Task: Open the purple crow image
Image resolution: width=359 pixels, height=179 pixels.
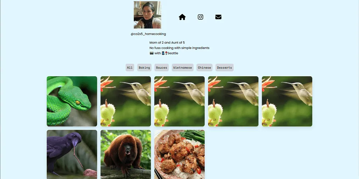Action: (72, 155)
